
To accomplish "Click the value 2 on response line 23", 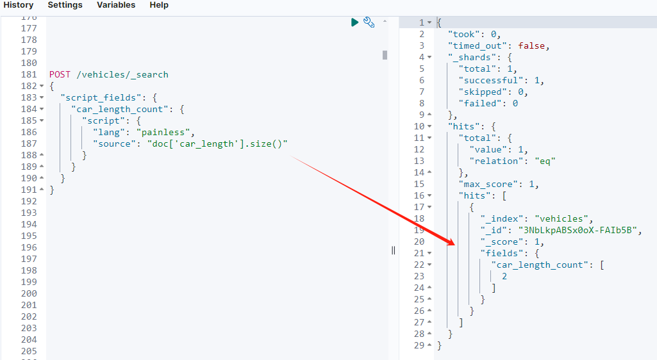I will [504, 276].
